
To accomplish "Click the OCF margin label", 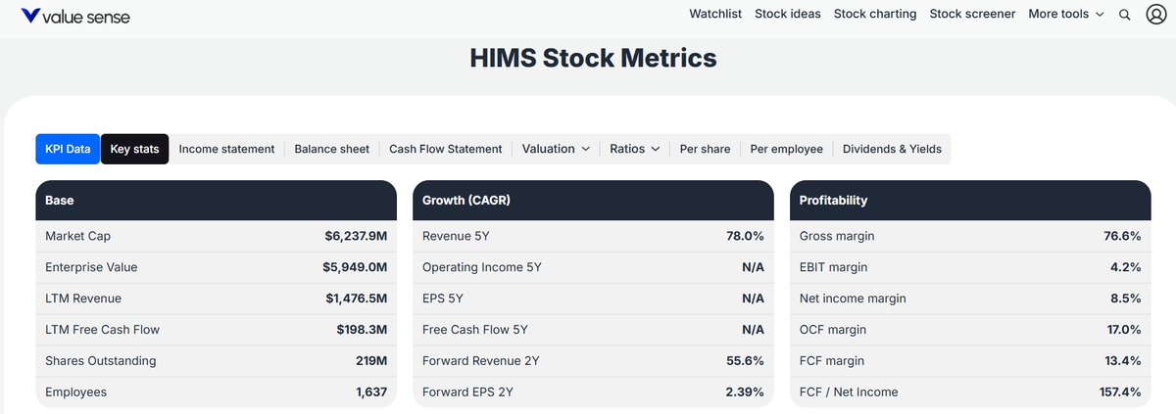I will click(833, 330).
